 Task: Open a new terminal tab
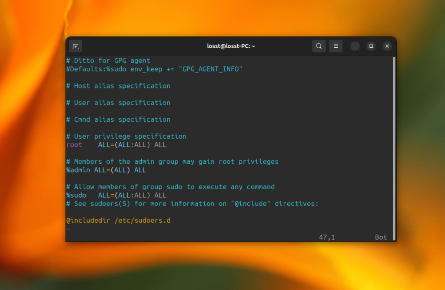click(x=76, y=46)
